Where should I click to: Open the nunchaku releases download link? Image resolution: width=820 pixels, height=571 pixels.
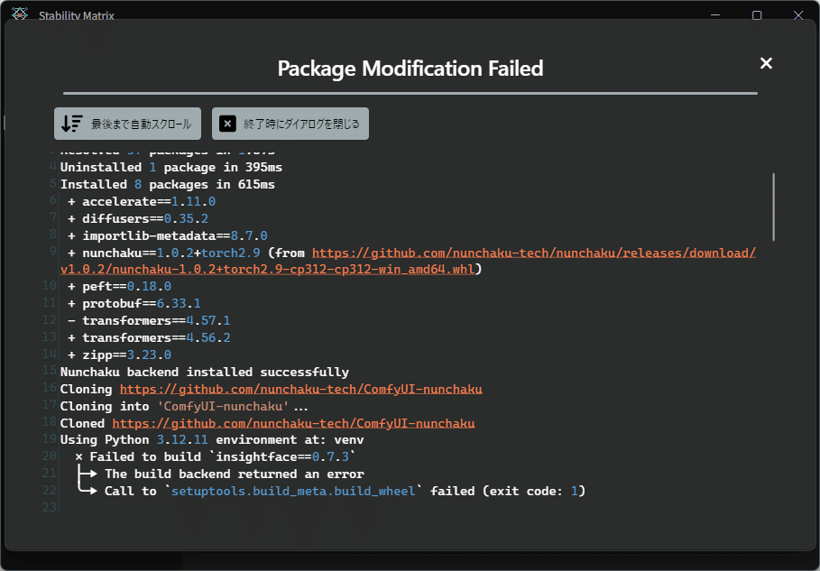[x=533, y=253]
